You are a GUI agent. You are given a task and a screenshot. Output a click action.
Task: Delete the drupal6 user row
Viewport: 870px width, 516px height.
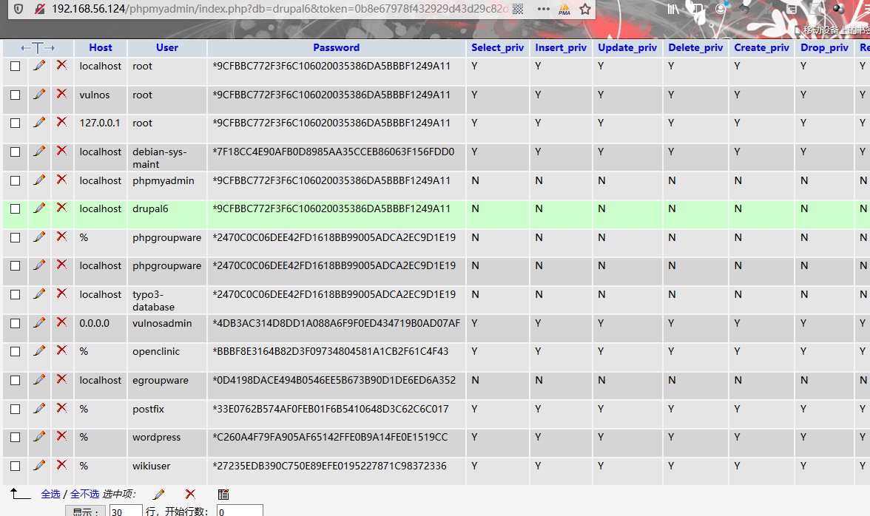point(61,208)
